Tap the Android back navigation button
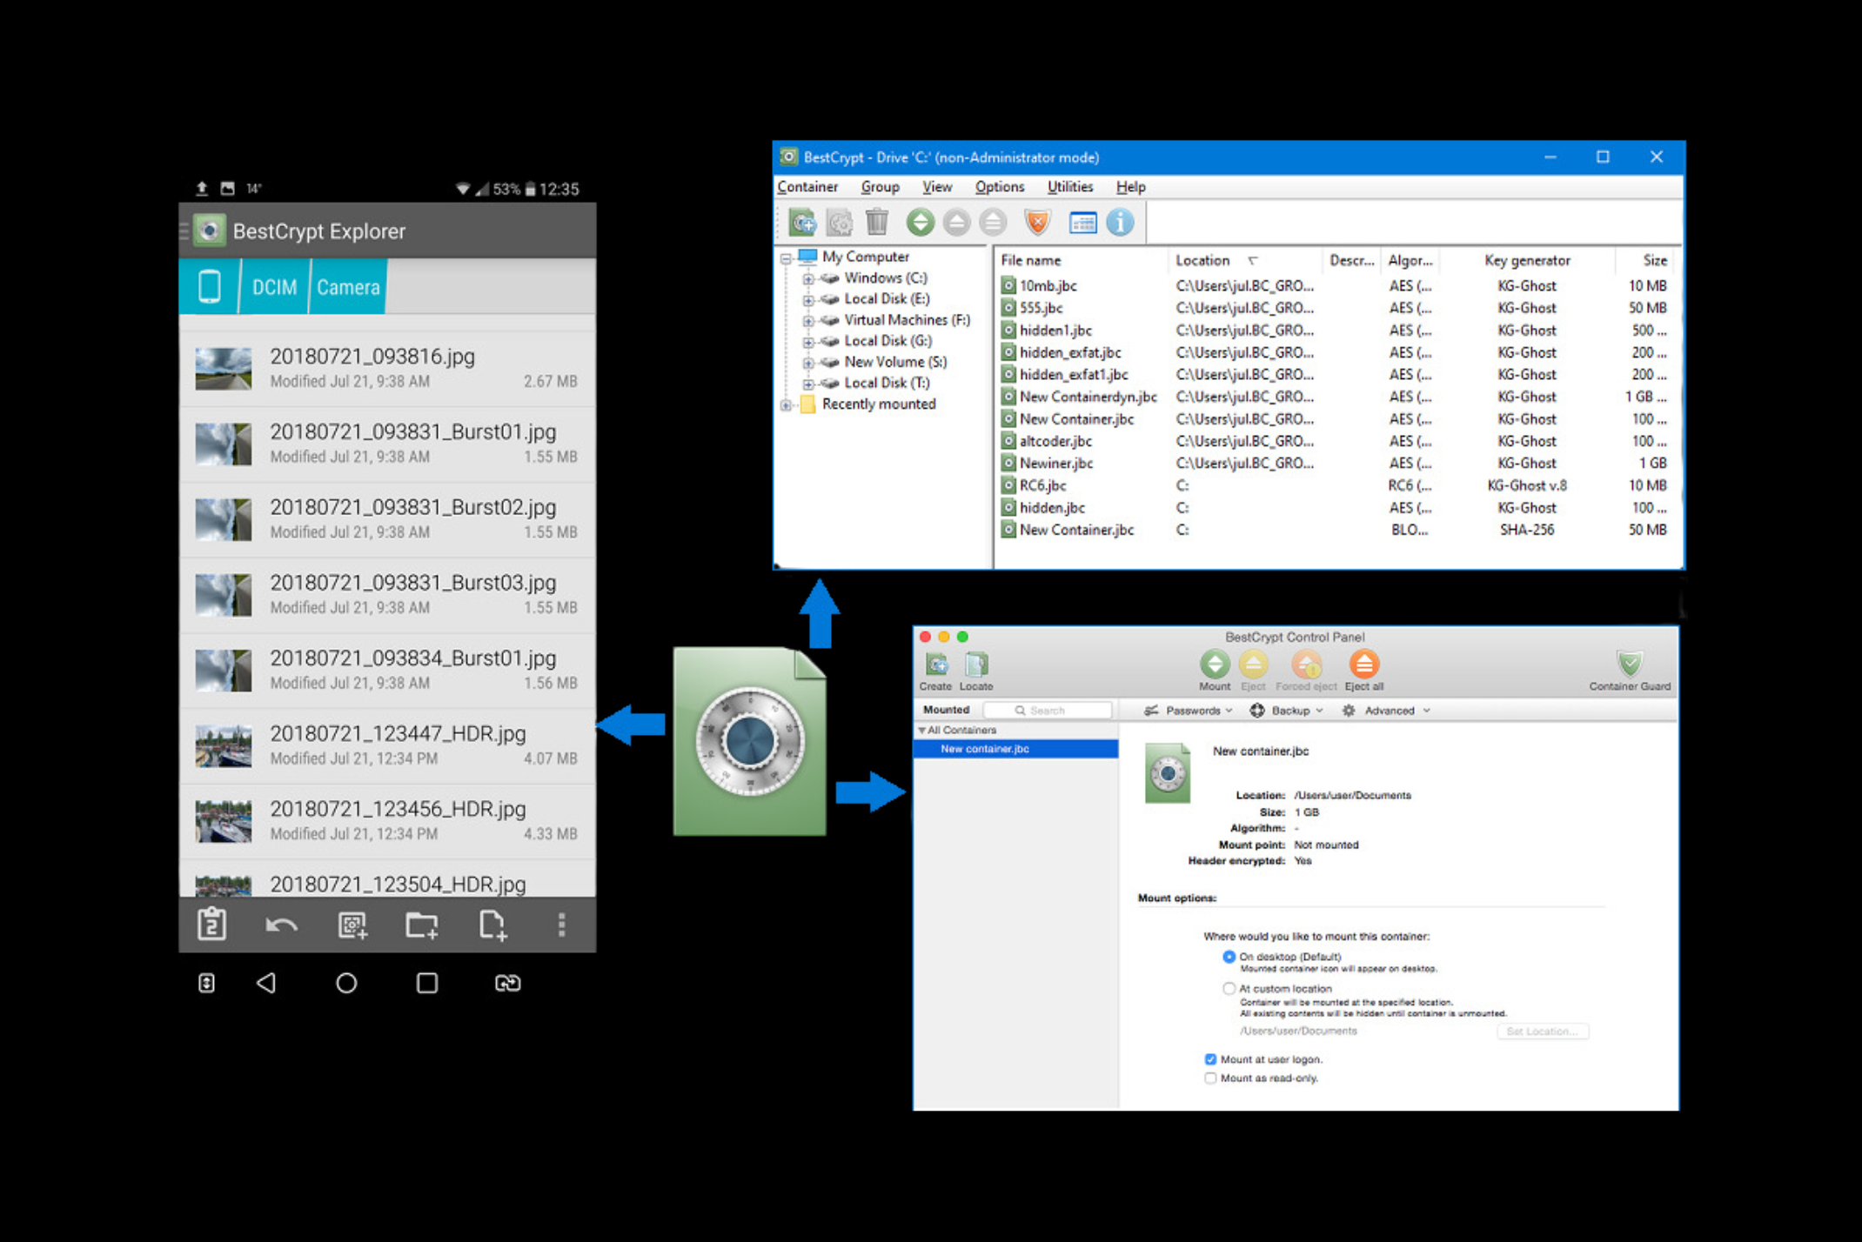The height and width of the screenshot is (1242, 1862). click(266, 983)
